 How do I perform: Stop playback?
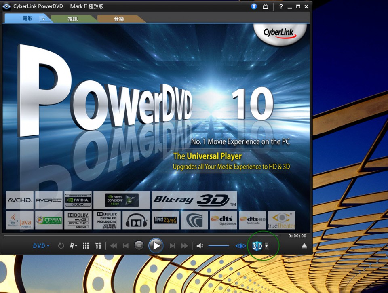(139, 245)
